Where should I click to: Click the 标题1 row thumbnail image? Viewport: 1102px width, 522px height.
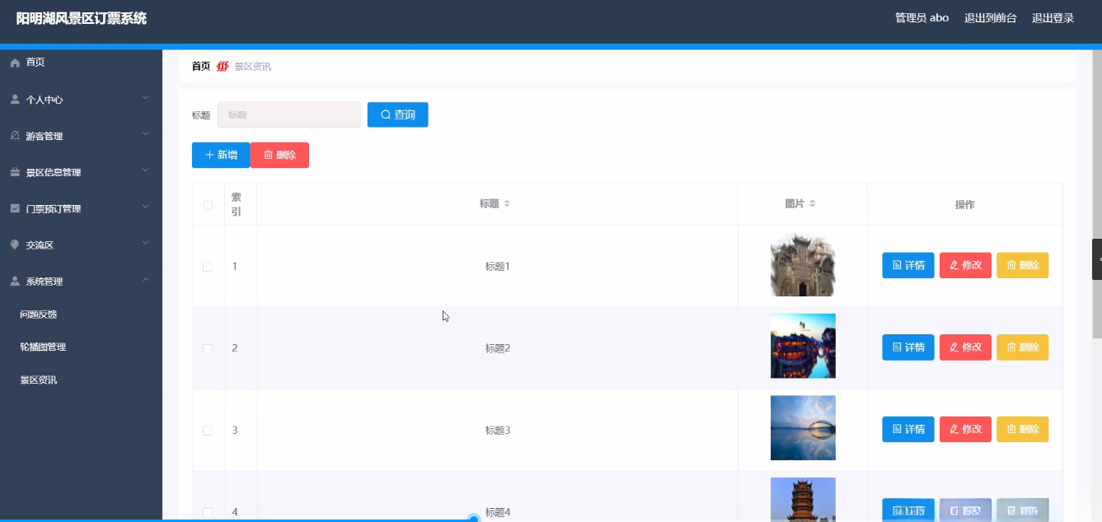point(803,265)
